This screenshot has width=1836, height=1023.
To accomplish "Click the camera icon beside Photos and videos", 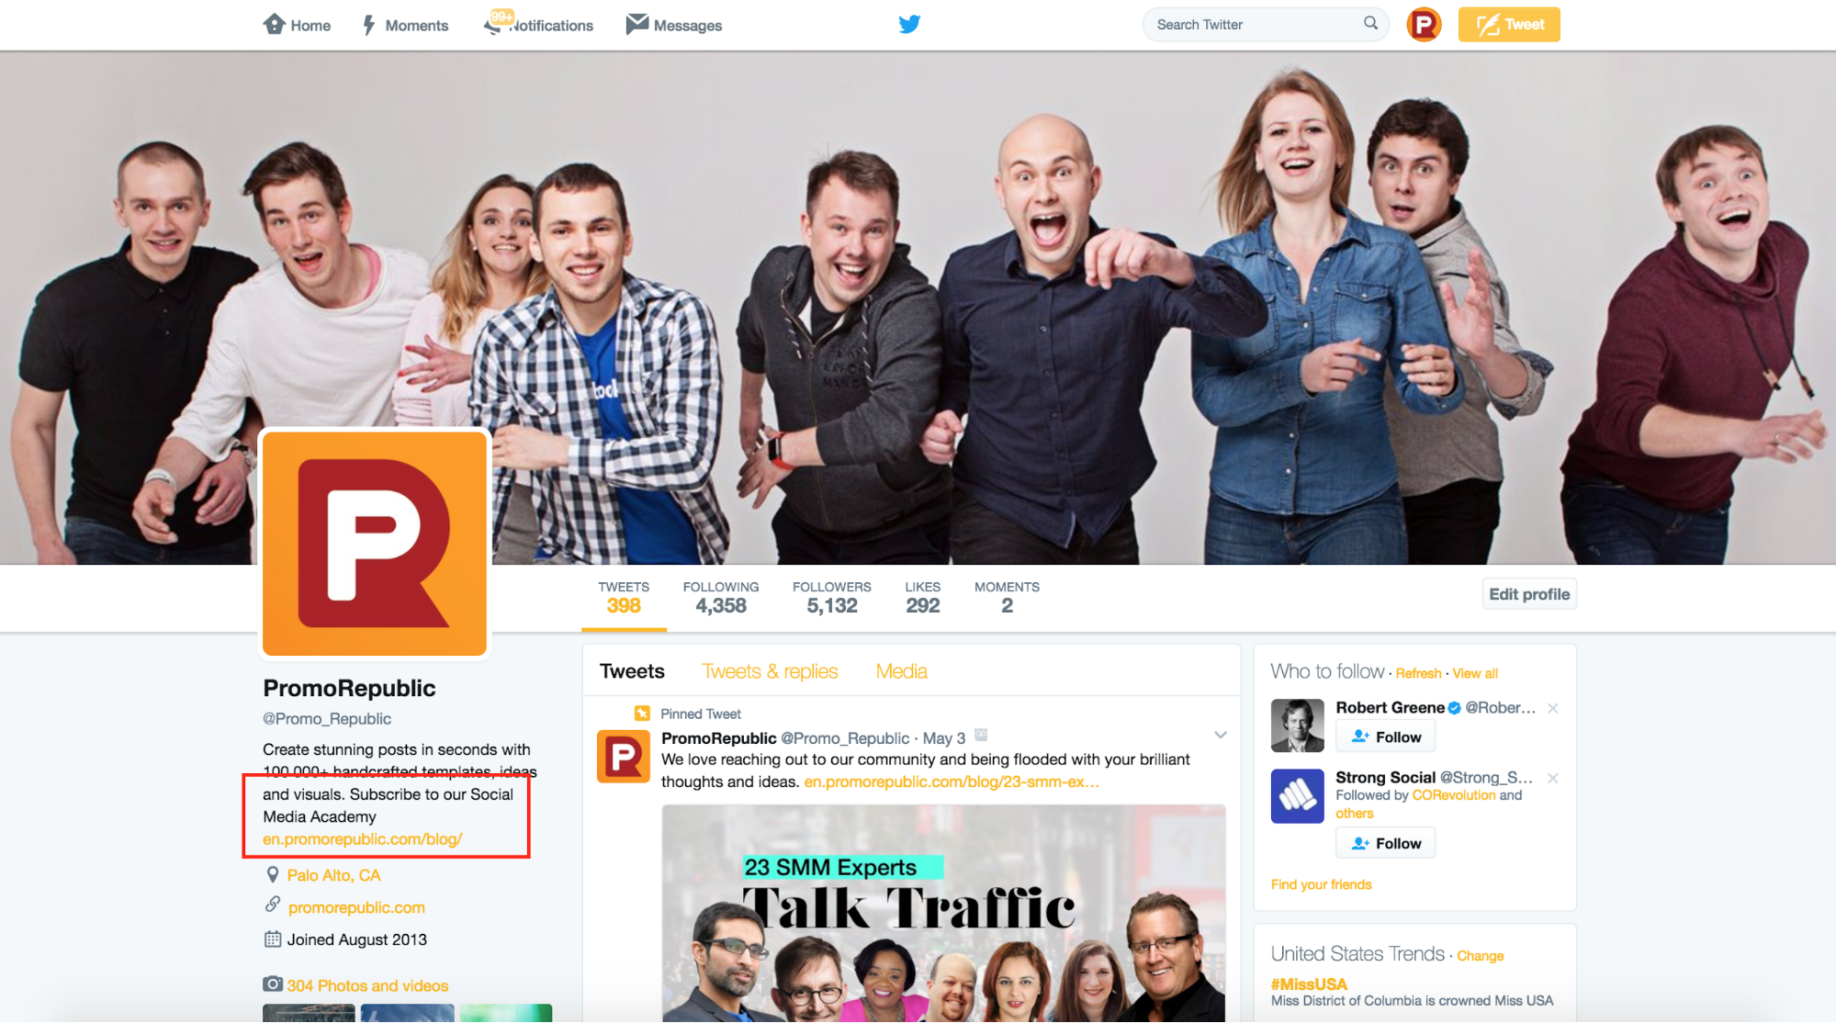I will 273,984.
